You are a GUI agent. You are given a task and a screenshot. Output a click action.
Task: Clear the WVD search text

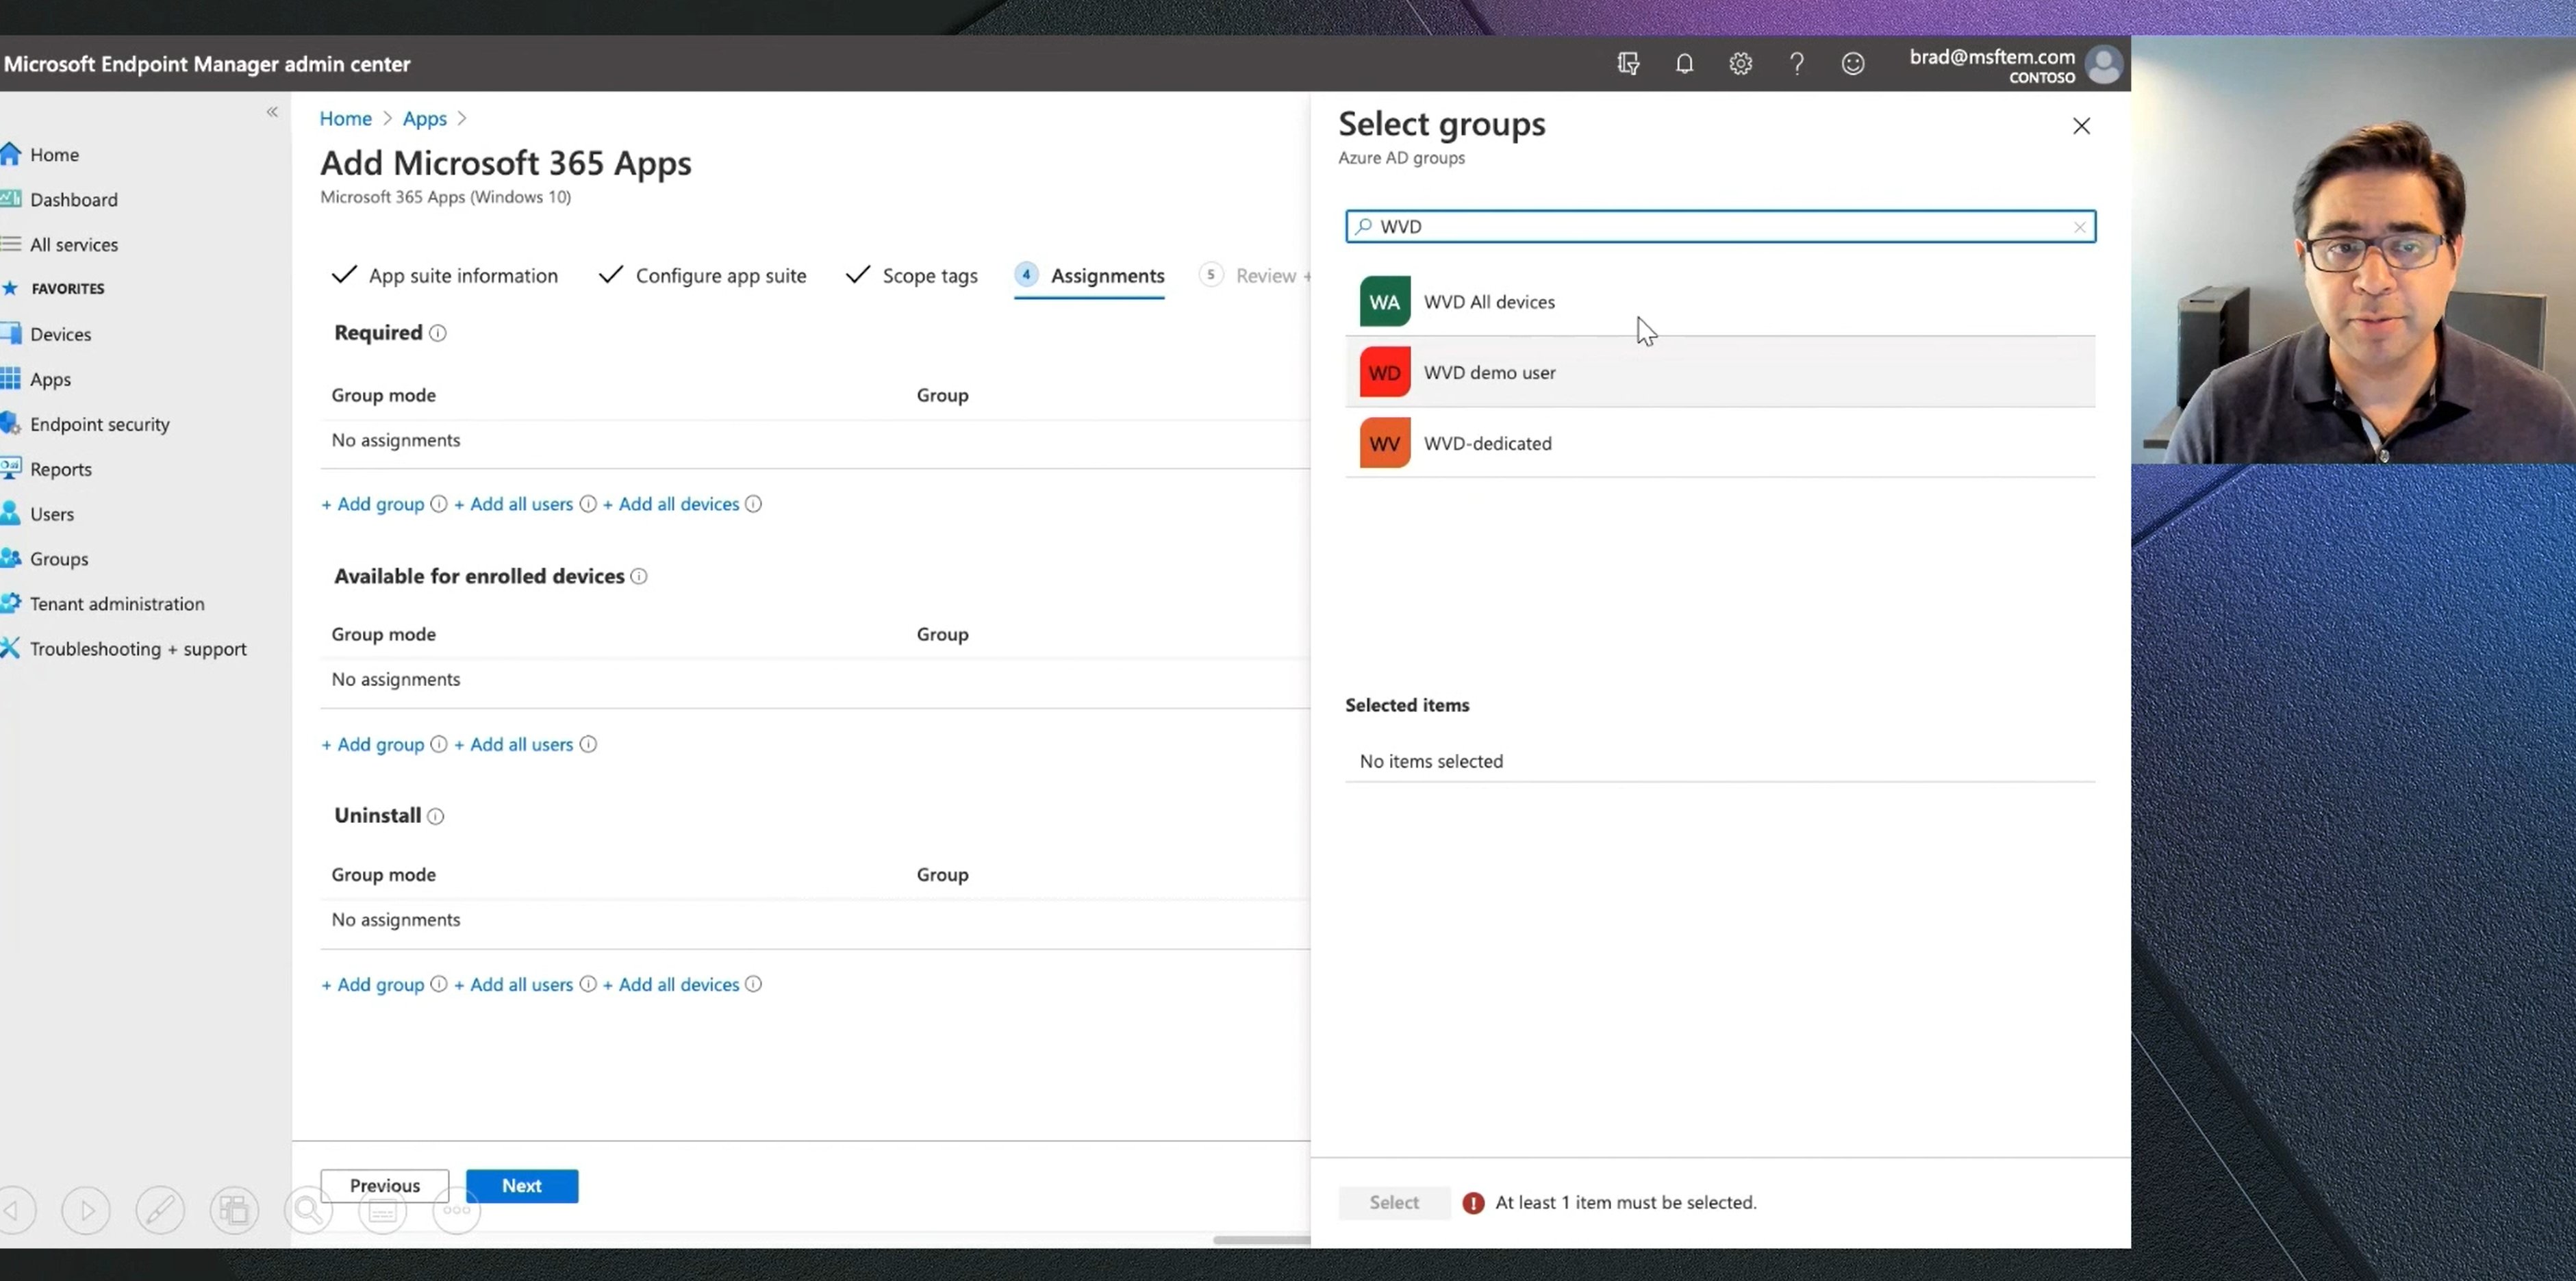[x=2079, y=227]
